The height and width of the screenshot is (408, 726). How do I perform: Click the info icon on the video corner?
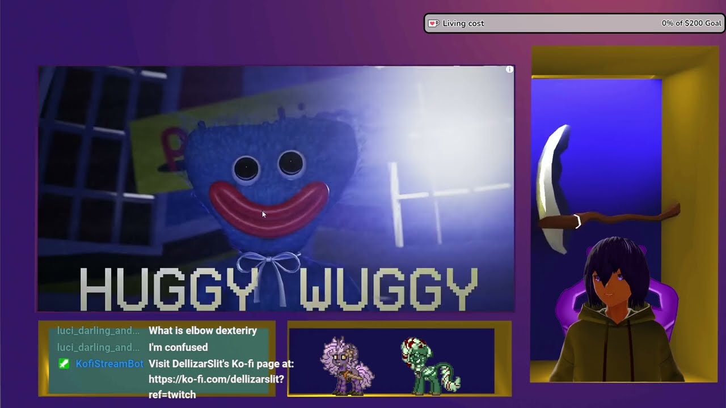click(509, 70)
